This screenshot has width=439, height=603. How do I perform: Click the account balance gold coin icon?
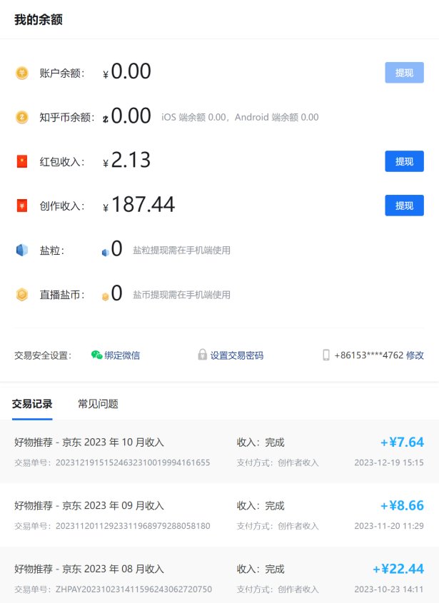(x=22, y=73)
